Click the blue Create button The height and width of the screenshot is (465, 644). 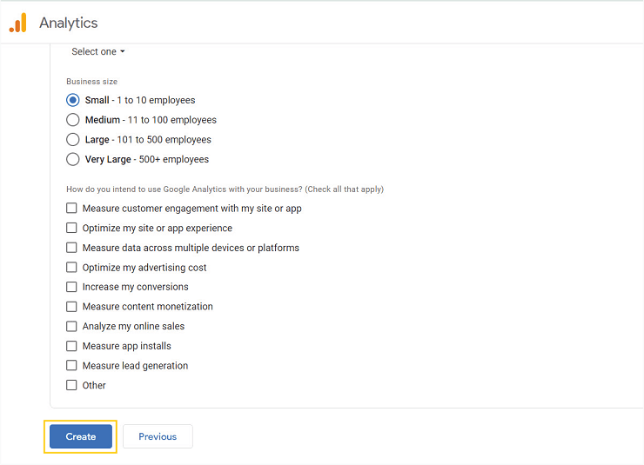[81, 436]
